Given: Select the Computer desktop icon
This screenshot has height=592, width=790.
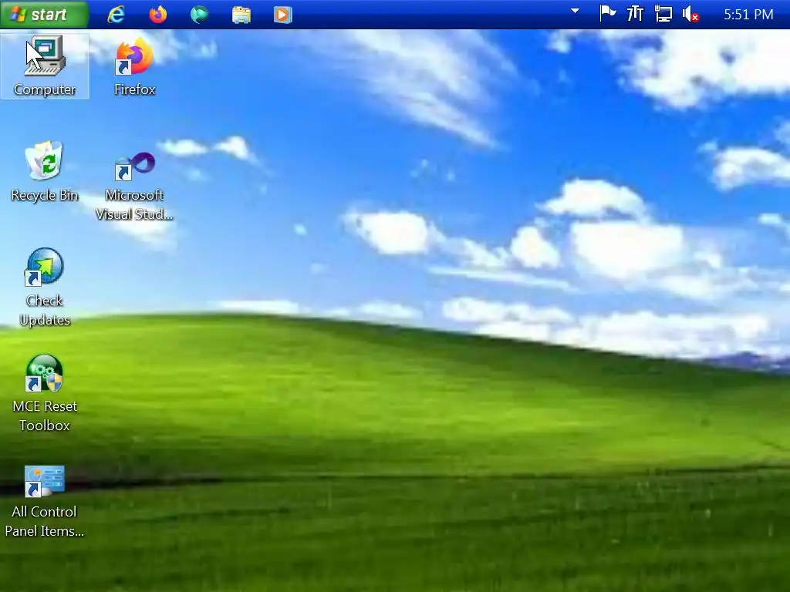Looking at the screenshot, I should click(45, 66).
